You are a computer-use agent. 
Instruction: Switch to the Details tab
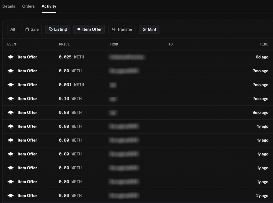click(9, 6)
